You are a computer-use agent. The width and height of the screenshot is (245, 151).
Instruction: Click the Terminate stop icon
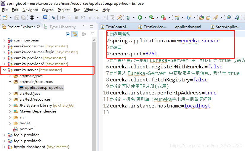(76, 17)
